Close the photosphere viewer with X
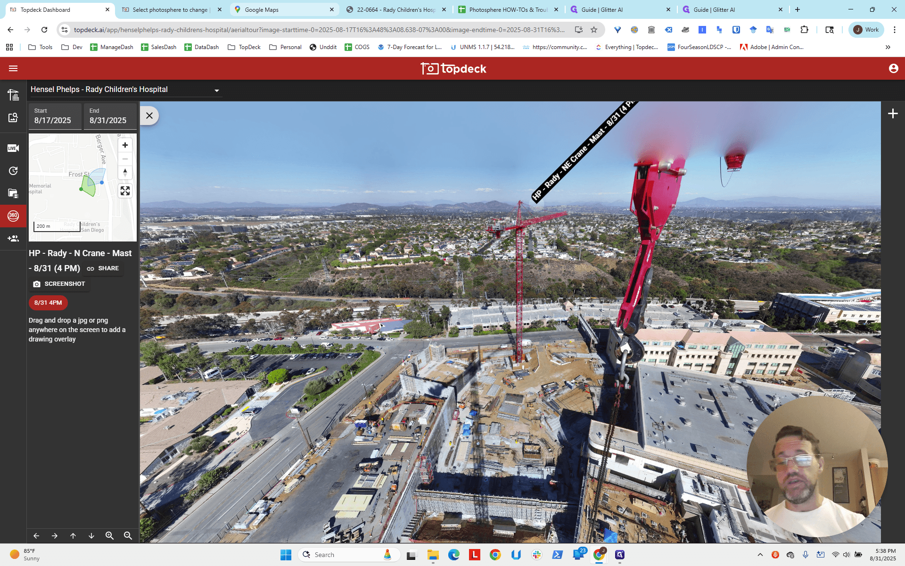The image size is (905, 566). point(149,116)
